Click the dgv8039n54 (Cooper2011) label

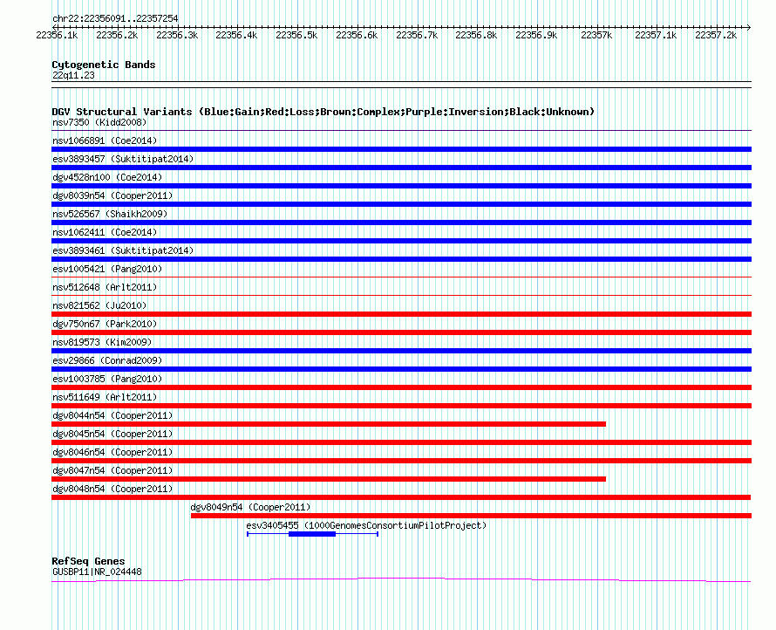(112, 195)
